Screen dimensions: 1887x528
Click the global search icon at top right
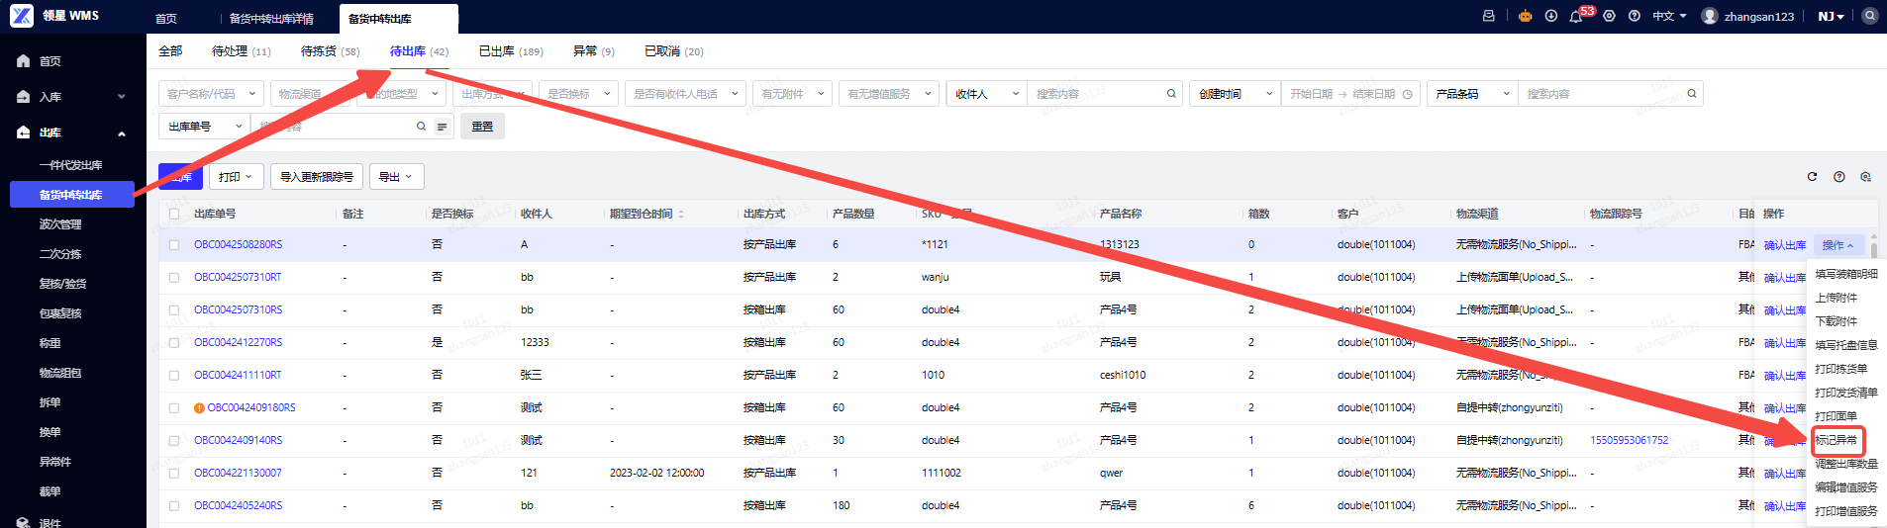point(1869,16)
